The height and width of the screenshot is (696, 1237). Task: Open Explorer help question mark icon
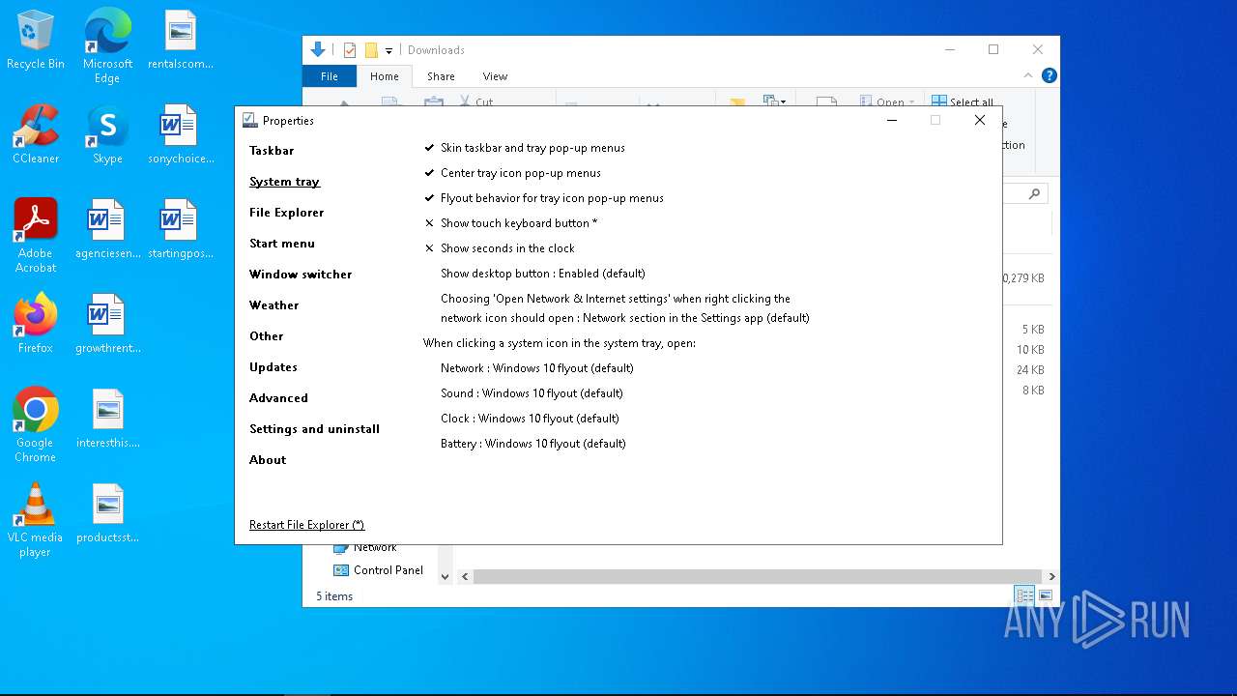coord(1050,75)
